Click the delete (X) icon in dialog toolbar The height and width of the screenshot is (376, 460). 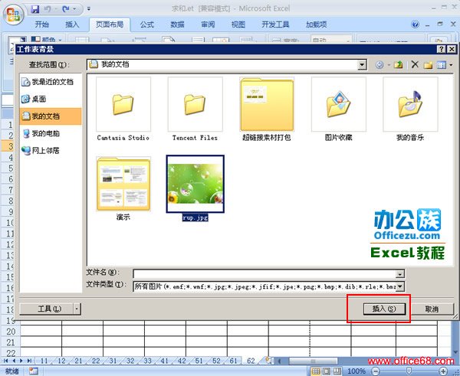click(x=415, y=65)
